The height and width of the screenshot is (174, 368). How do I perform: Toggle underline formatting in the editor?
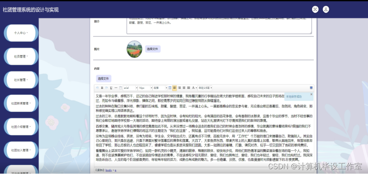[x=111, y=88]
